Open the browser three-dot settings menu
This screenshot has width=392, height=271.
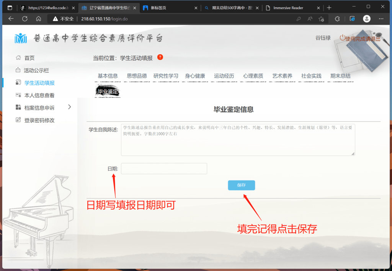coord(381,19)
